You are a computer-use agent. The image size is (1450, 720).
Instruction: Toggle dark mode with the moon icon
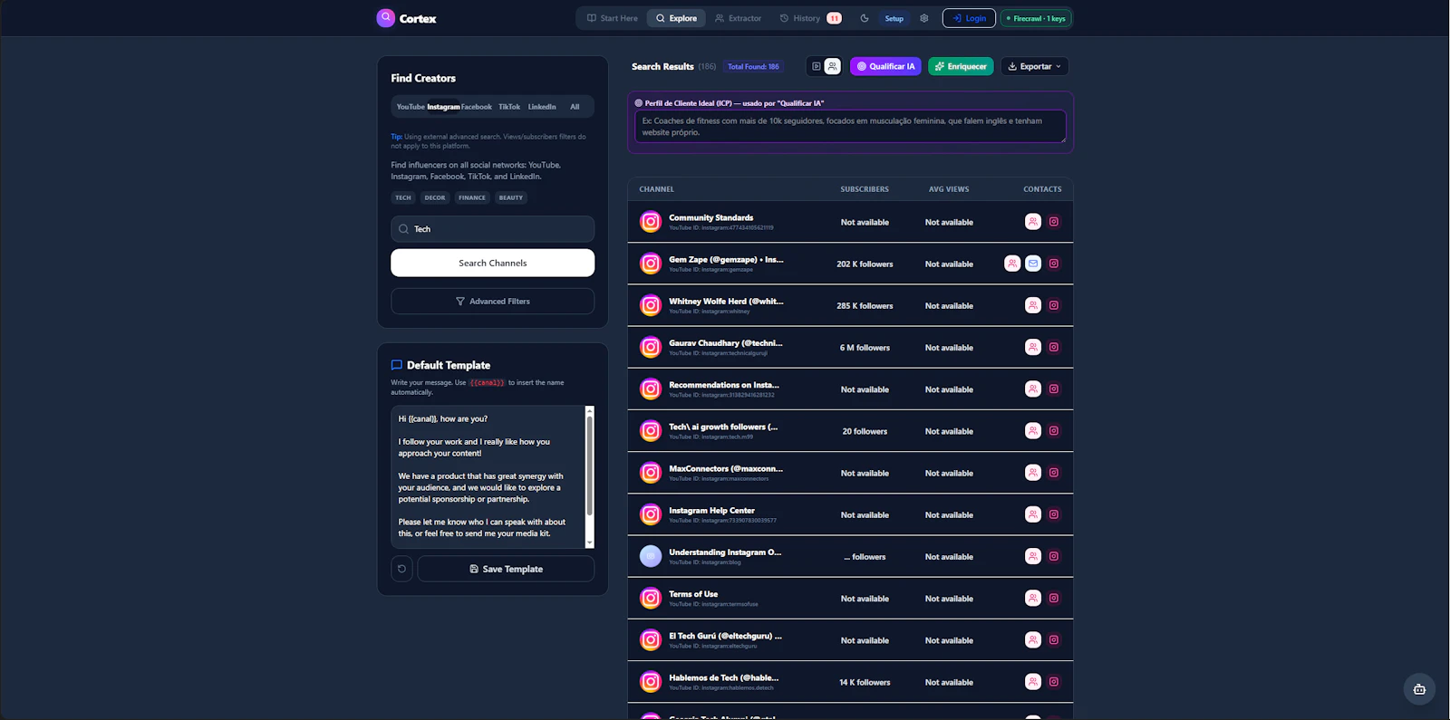point(865,18)
